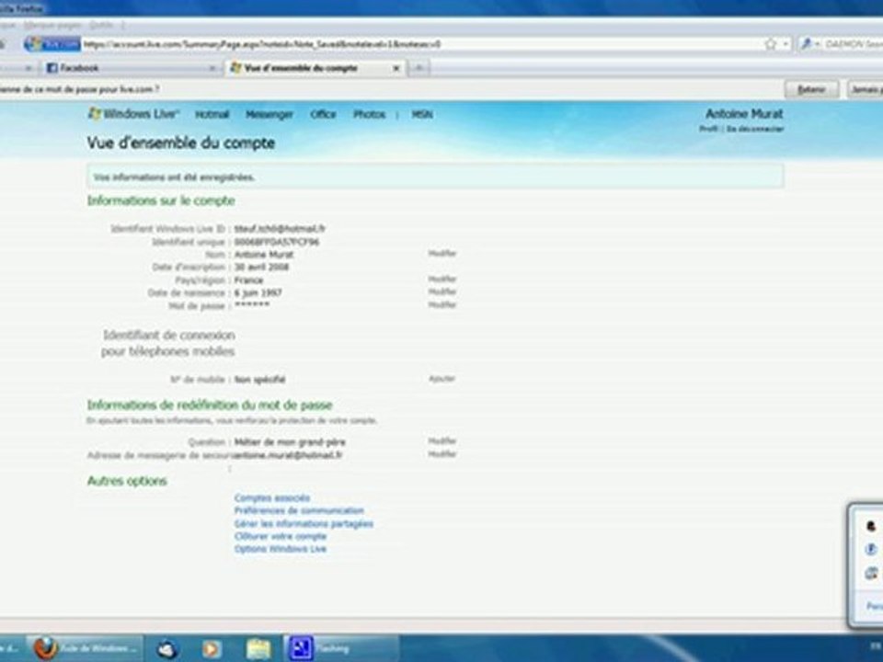The image size is (883, 662).
Task: Click Modifier next to Mot de passe
Action: click(442, 304)
